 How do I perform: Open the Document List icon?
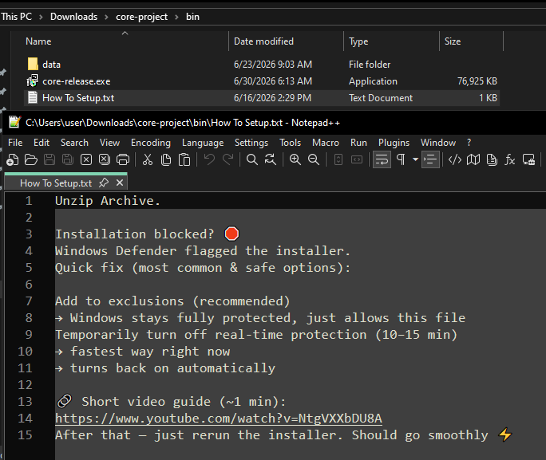pos(492,159)
